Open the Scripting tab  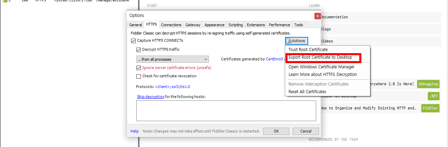(x=236, y=25)
